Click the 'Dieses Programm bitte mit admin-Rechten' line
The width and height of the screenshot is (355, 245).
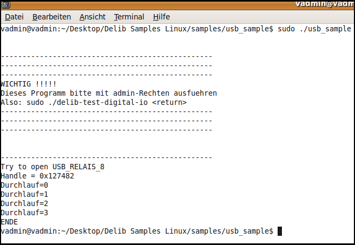coord(109,93)
